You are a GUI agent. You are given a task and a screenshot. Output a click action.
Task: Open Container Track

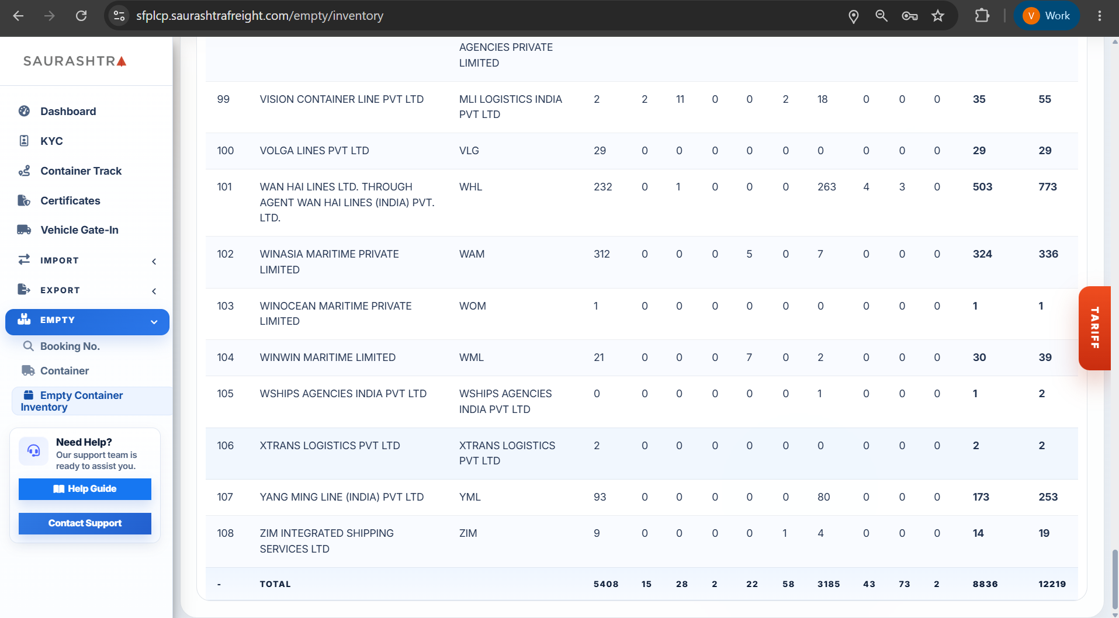pos(81,171)
